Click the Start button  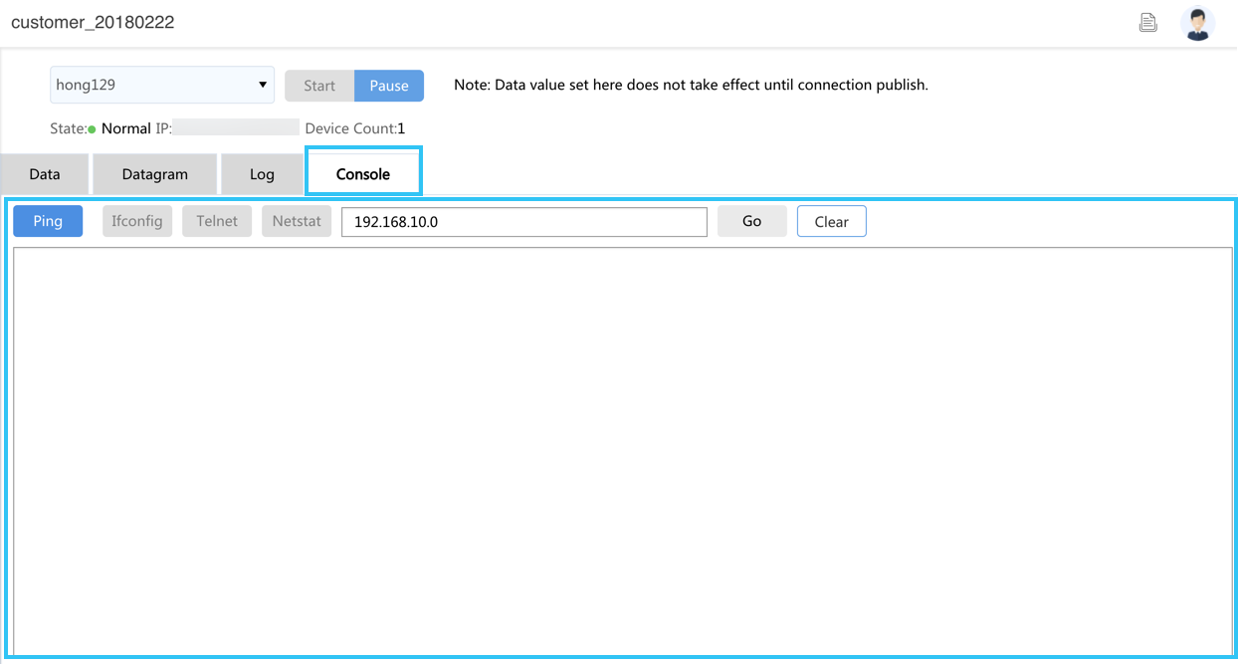[319, 86]
